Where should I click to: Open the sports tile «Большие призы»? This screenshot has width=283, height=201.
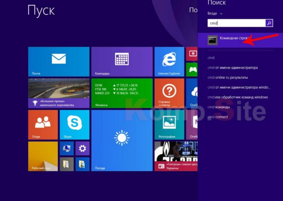(59, 93)
